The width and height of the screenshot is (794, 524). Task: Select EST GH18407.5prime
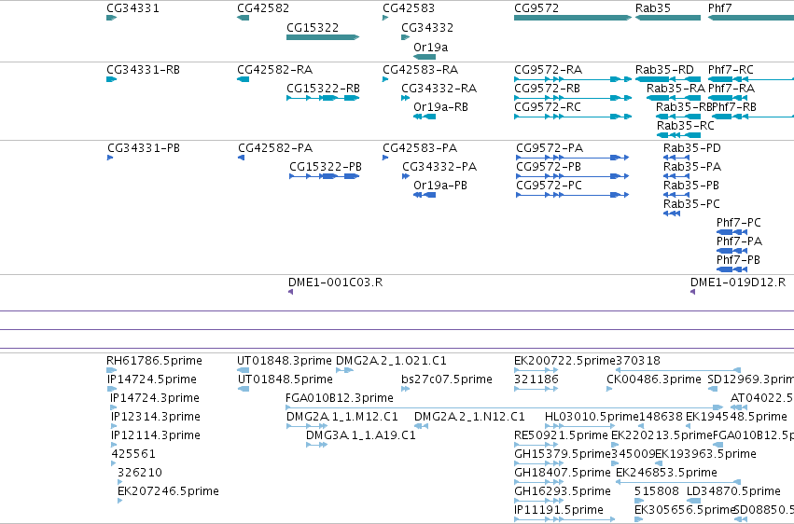pos(563,473)
